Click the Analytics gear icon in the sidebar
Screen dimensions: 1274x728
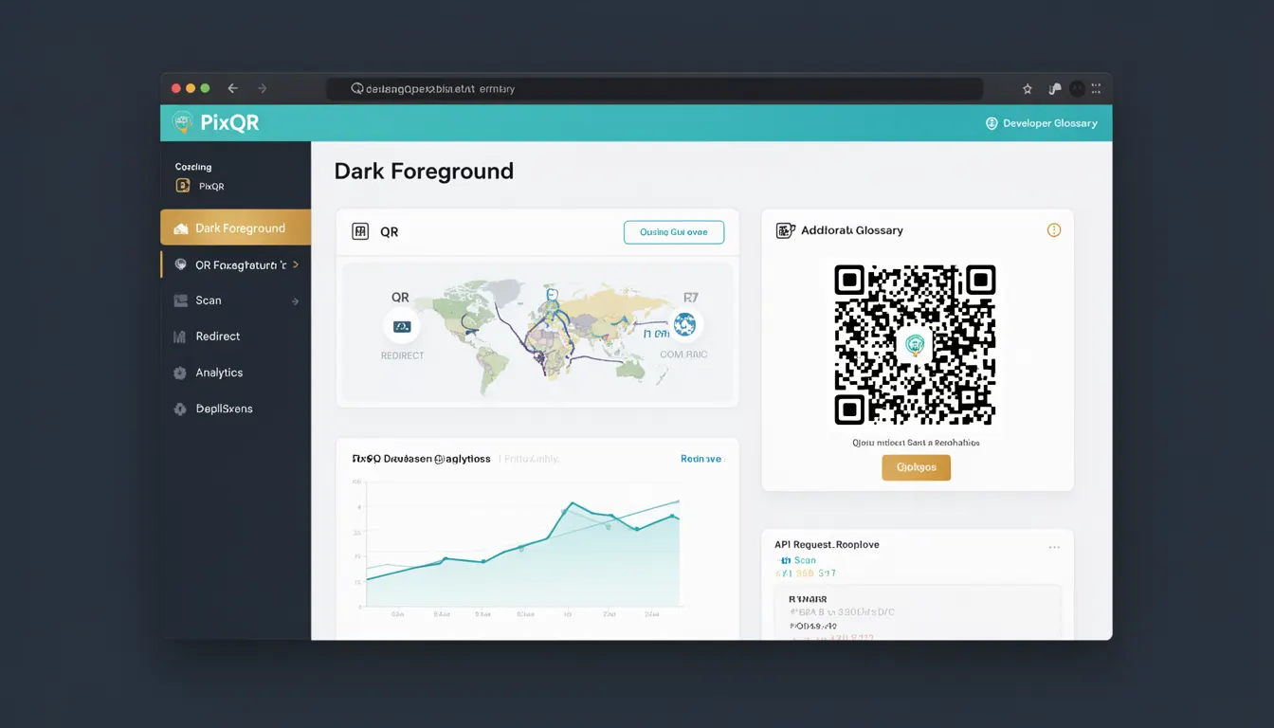[x=180, y=373]
